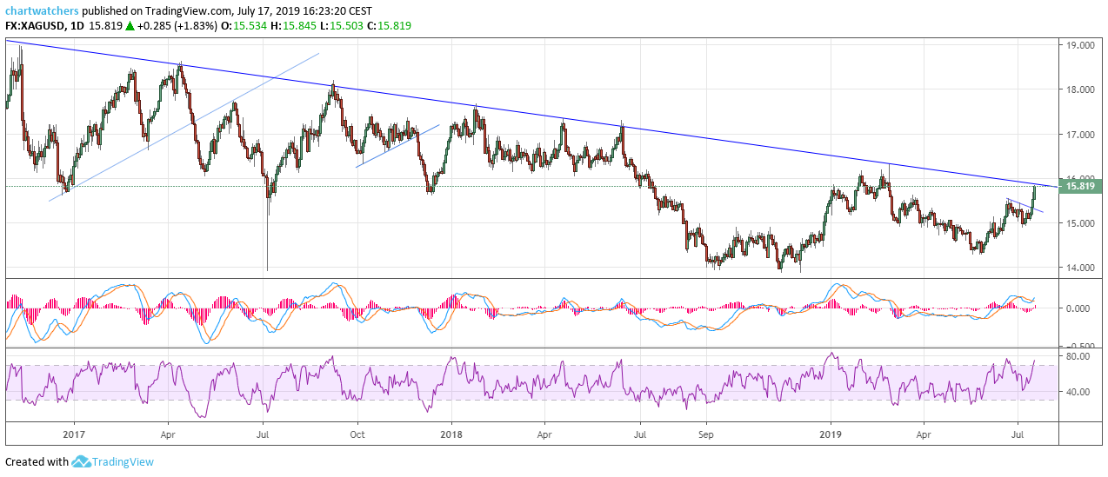Click the 15.000 price axis label

(x=1078, y=223)
